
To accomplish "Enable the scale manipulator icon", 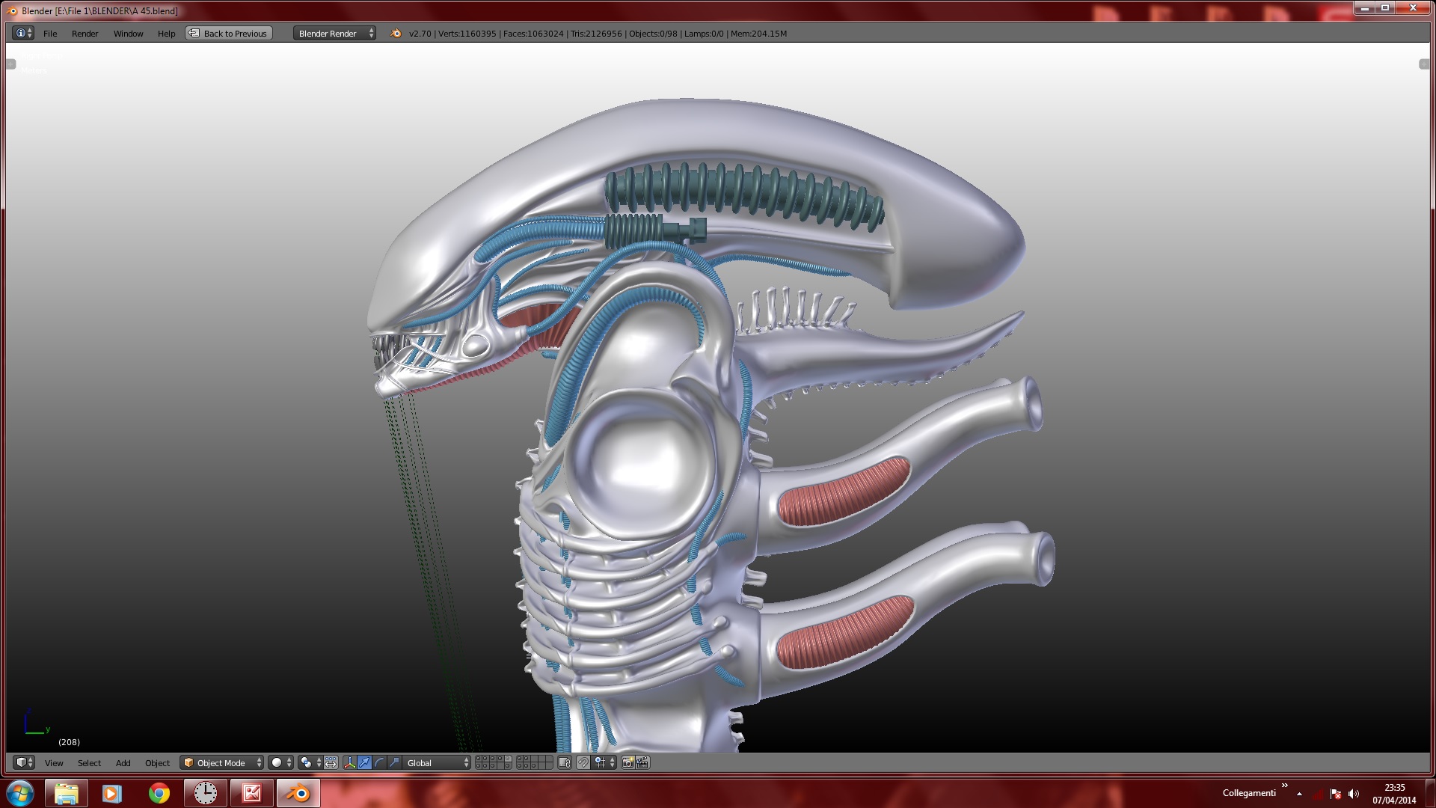I will 394,763.
